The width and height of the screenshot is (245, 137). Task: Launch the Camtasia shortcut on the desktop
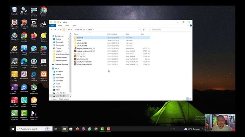click(x=24, y=115)
